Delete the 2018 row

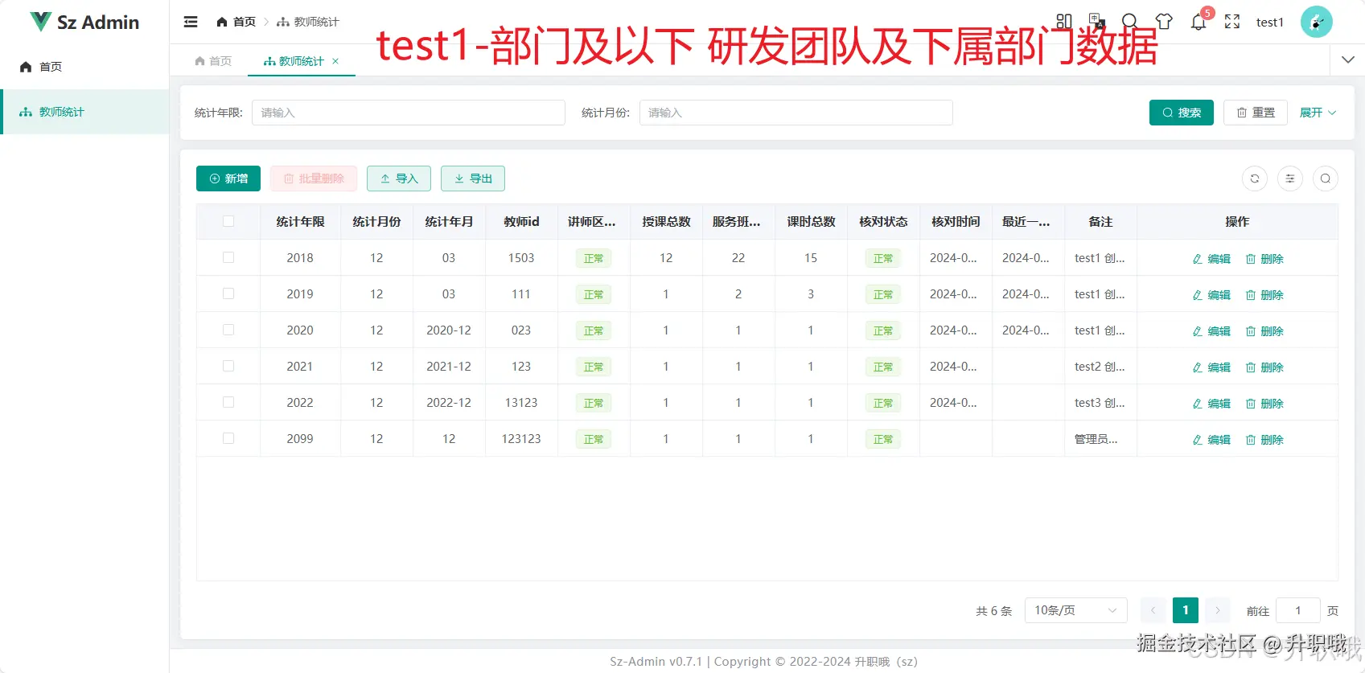[1264, 259]
